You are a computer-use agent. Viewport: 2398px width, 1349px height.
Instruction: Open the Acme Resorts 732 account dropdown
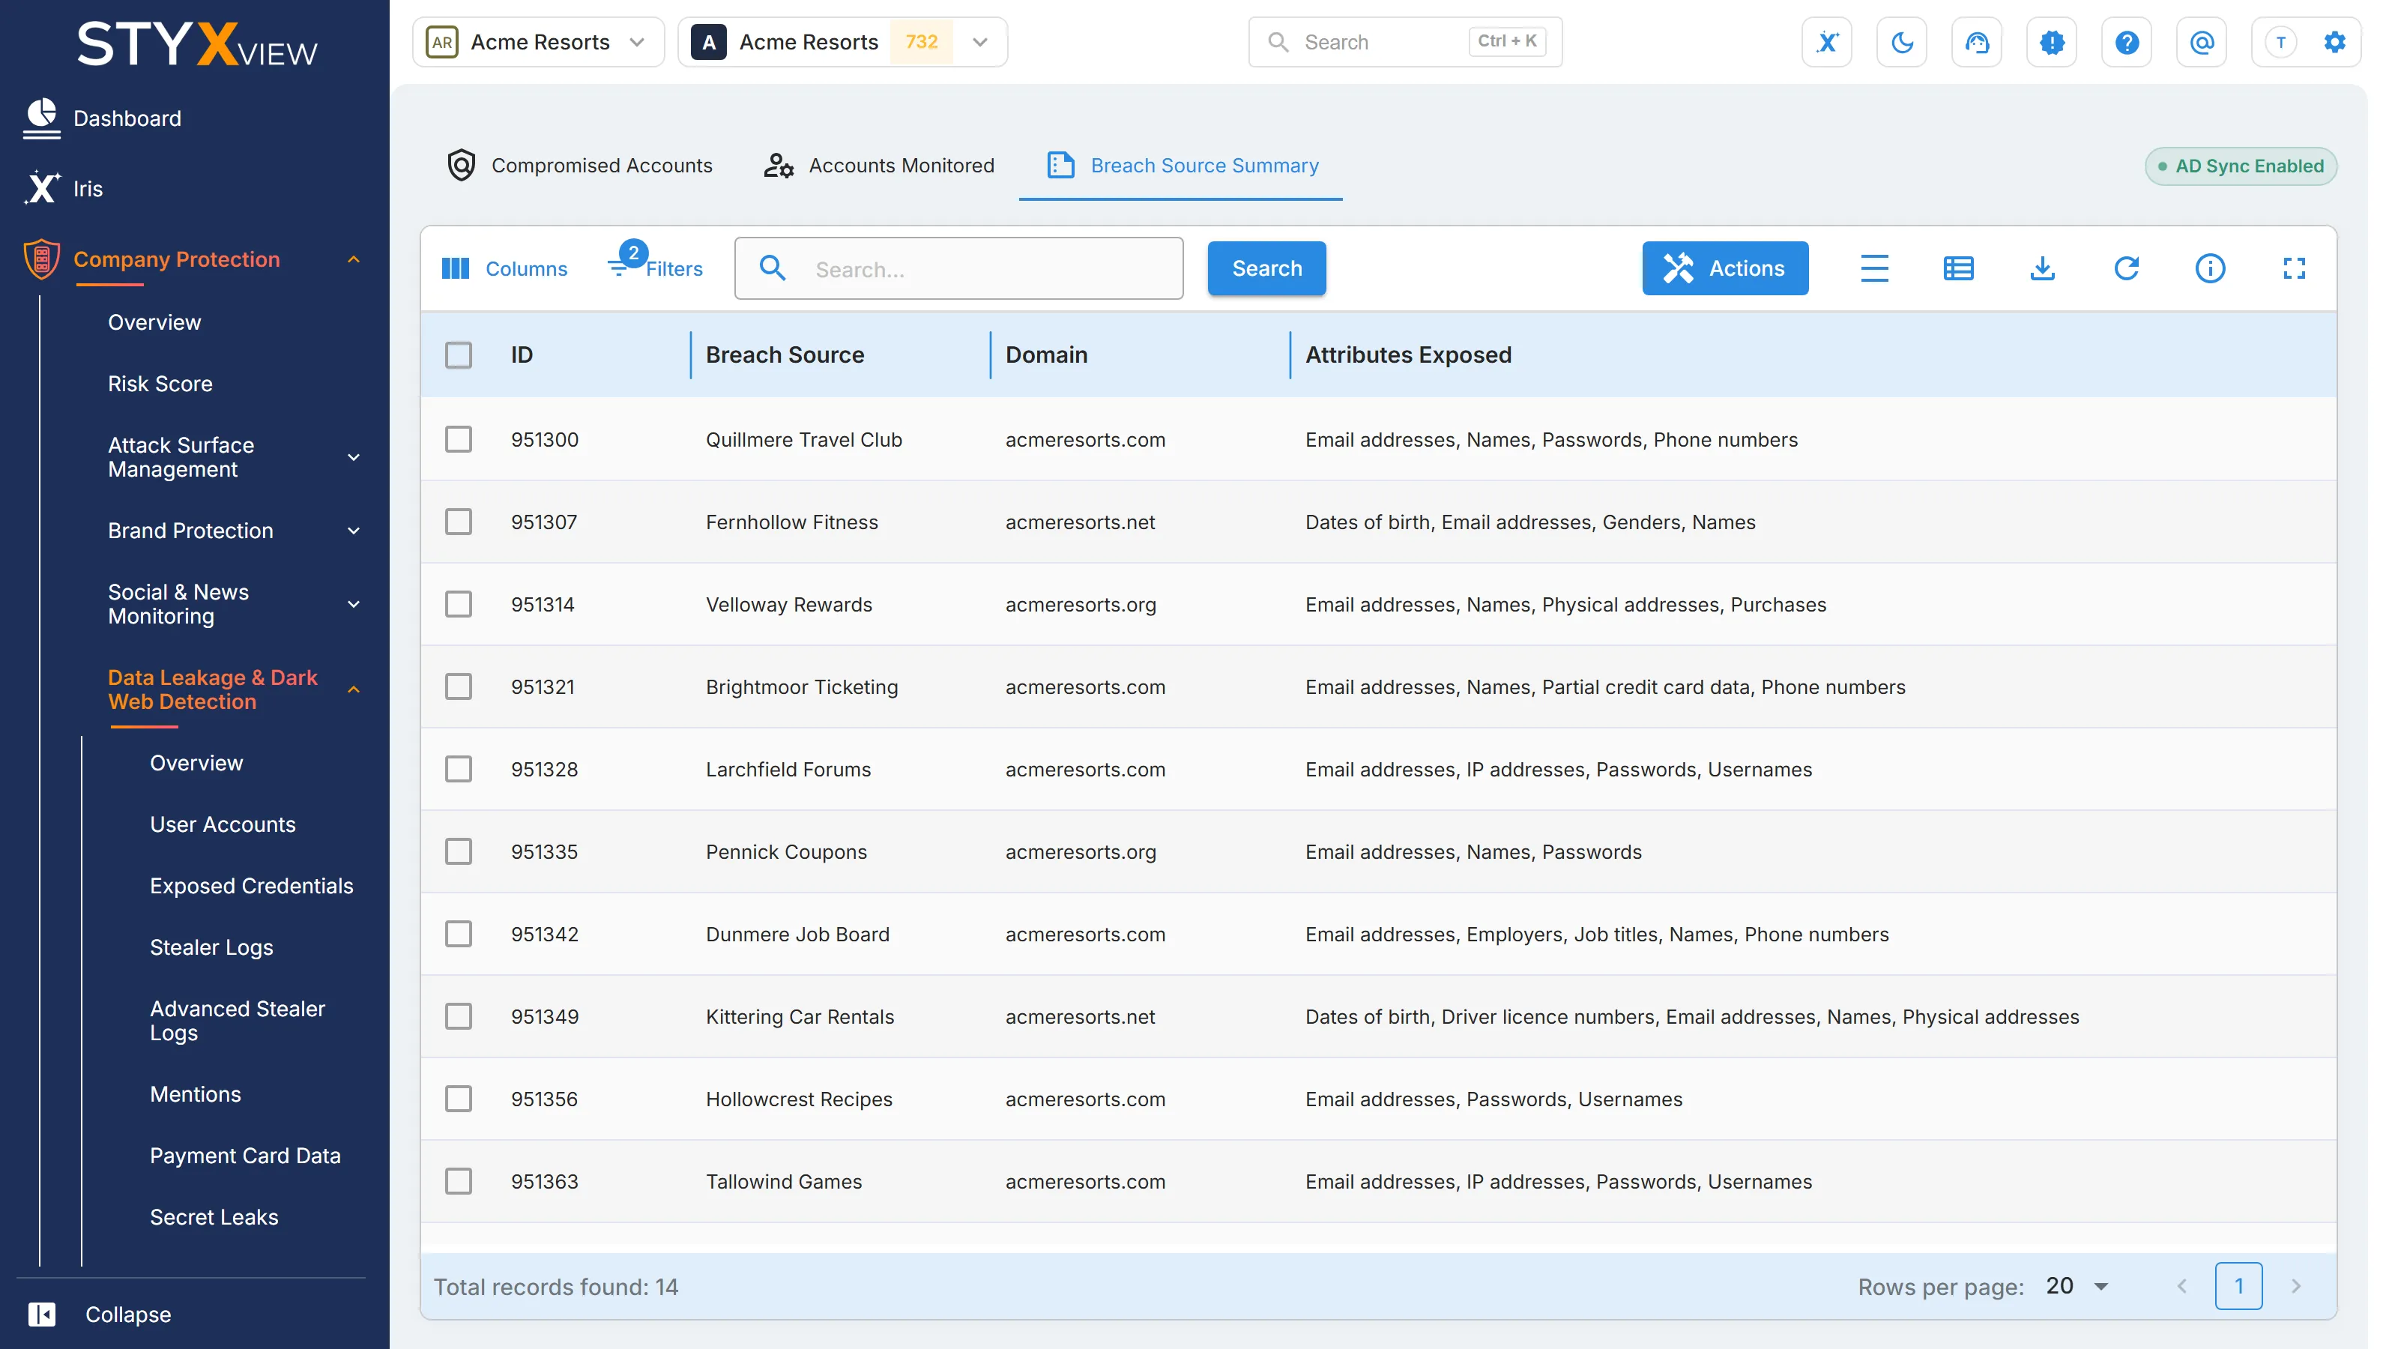(x=842, y=42)
